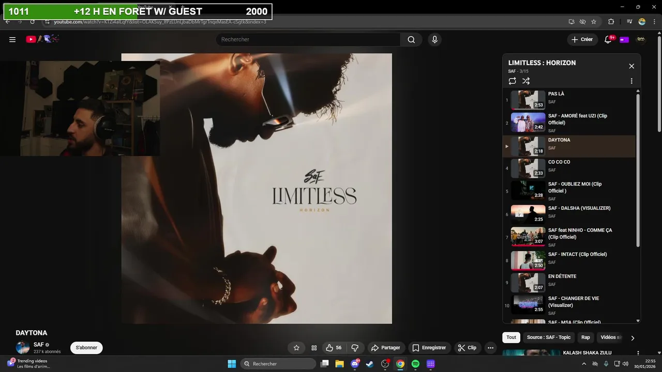Open more actions ellipsis menu
This screenshot has width=662, height=372.
(491, 348)
